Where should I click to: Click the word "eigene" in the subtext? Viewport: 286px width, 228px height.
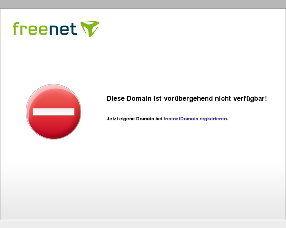127,119
